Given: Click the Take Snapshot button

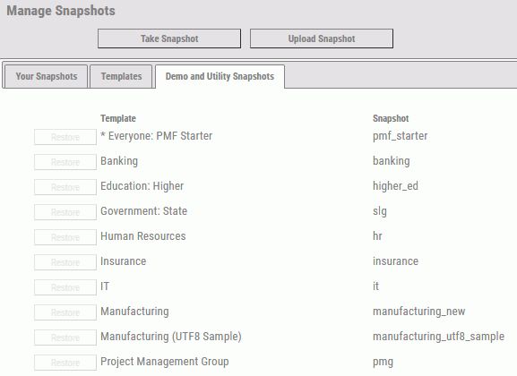Looking at the screenshot, I should click(x=169, y=38).
